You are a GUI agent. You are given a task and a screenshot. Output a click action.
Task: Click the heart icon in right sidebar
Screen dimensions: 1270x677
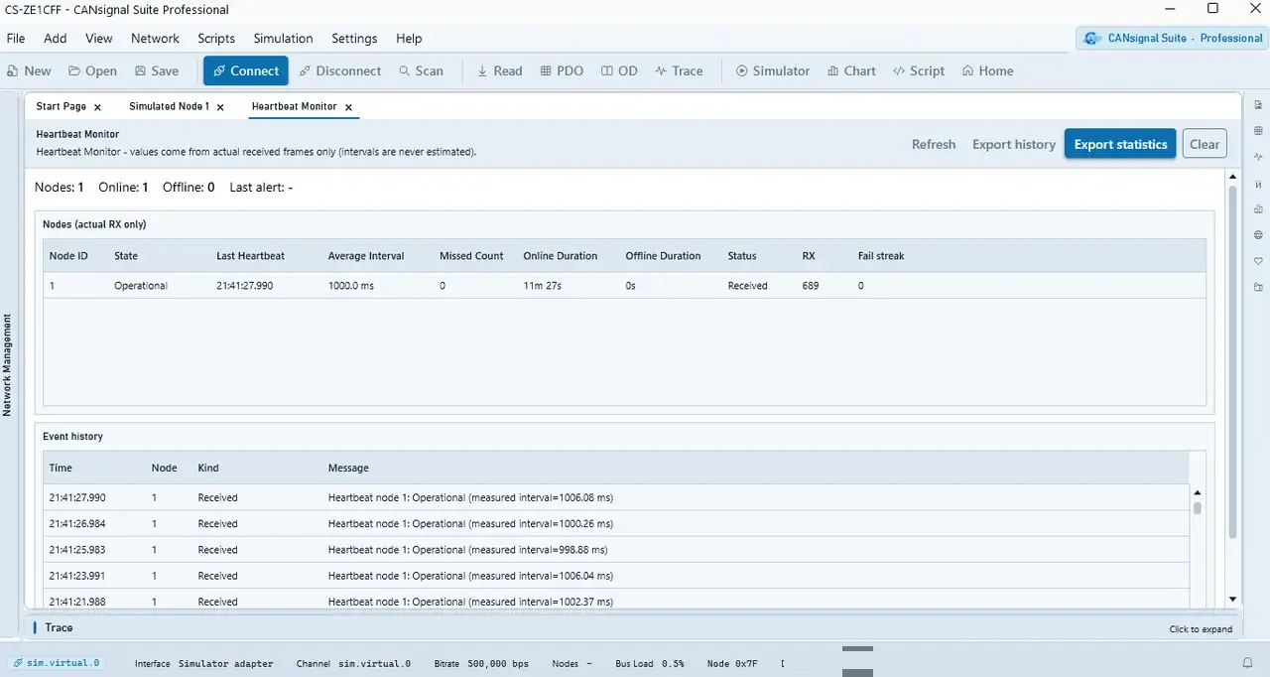point(1258,261)
